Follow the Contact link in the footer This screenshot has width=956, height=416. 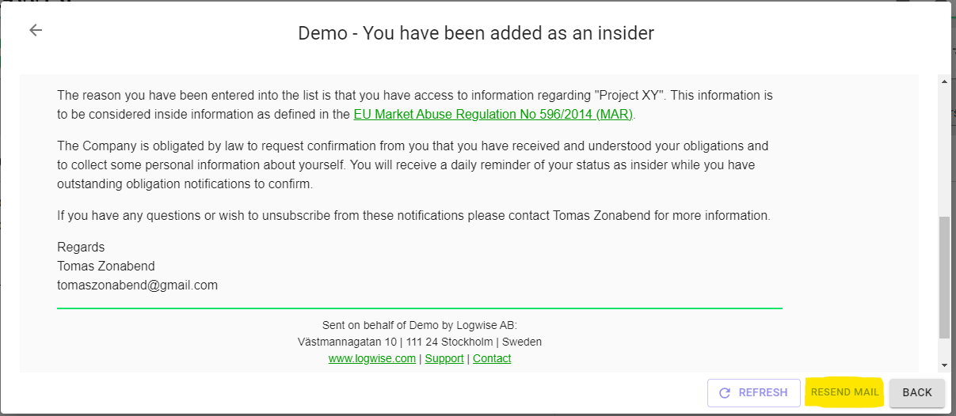tap(492, 358)
